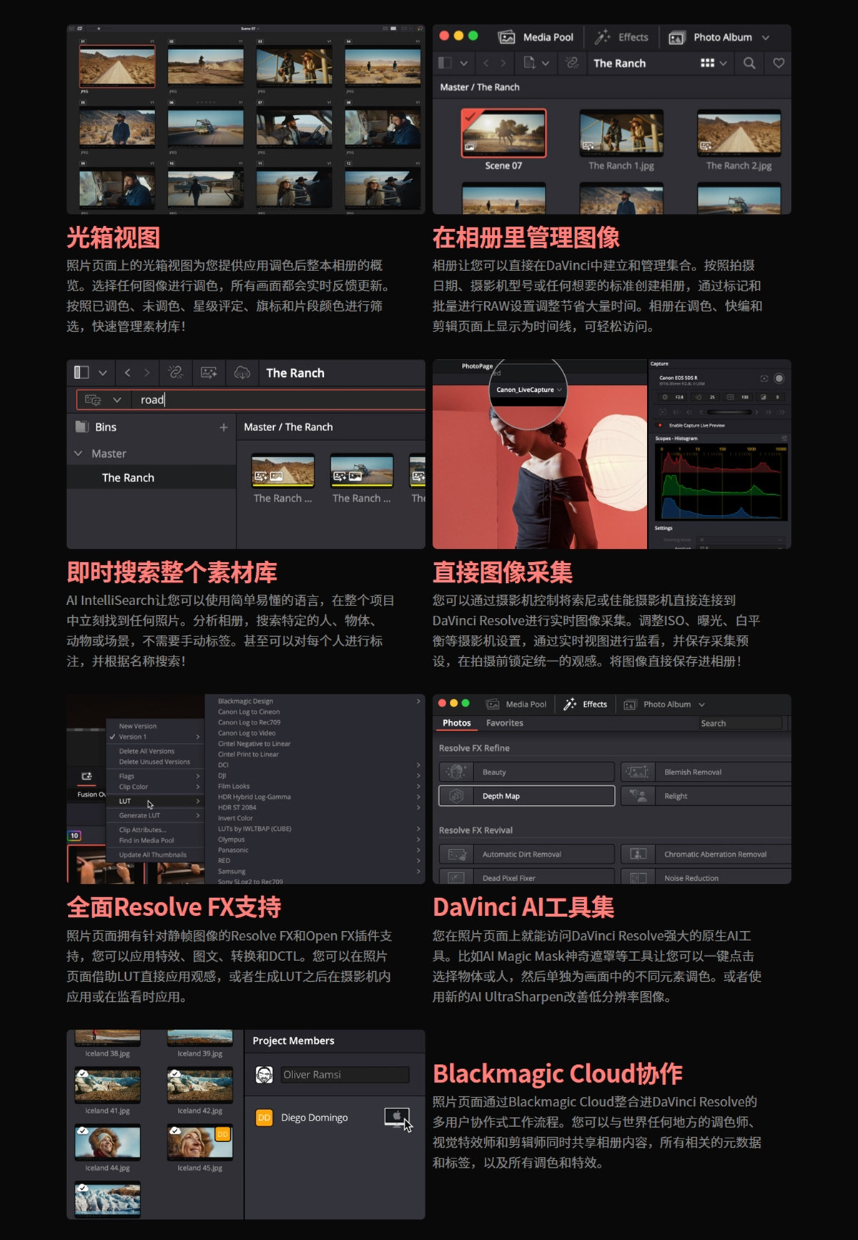The width and height of the screenshot is (858, 1240).
Task: Apply Noise Reduction effect
Action: (706, 877)
